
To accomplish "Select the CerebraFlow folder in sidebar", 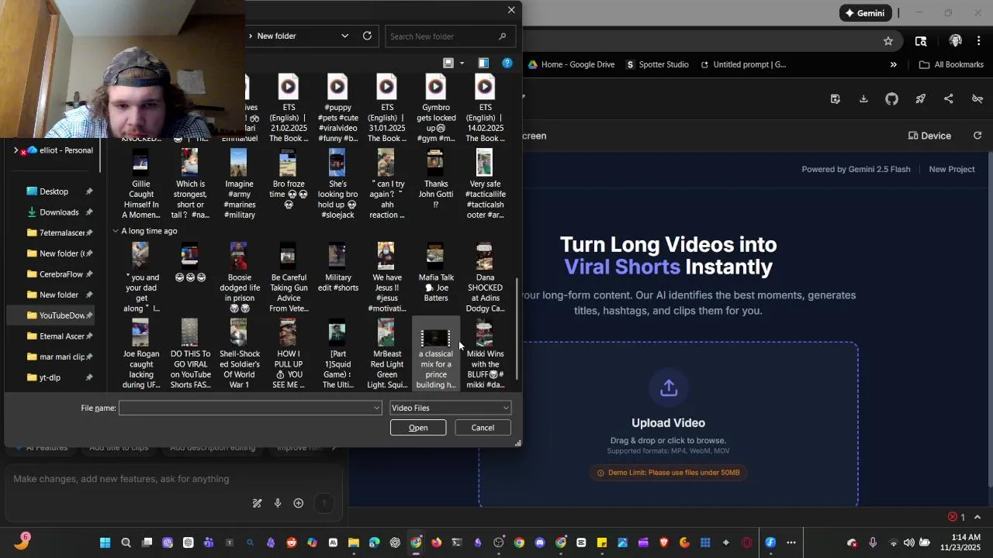I will pos(61,274).
